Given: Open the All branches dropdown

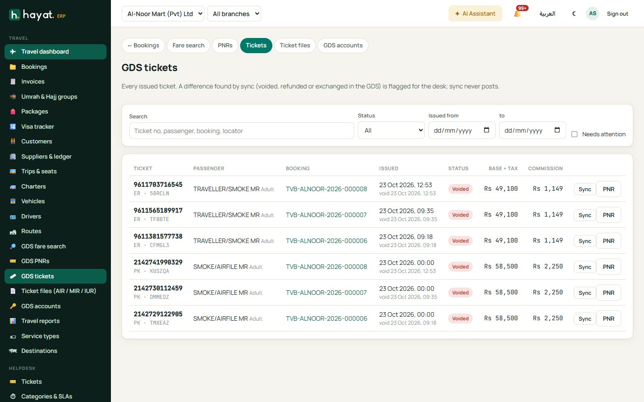Looking at the screenshot, I should pos(234,13).
